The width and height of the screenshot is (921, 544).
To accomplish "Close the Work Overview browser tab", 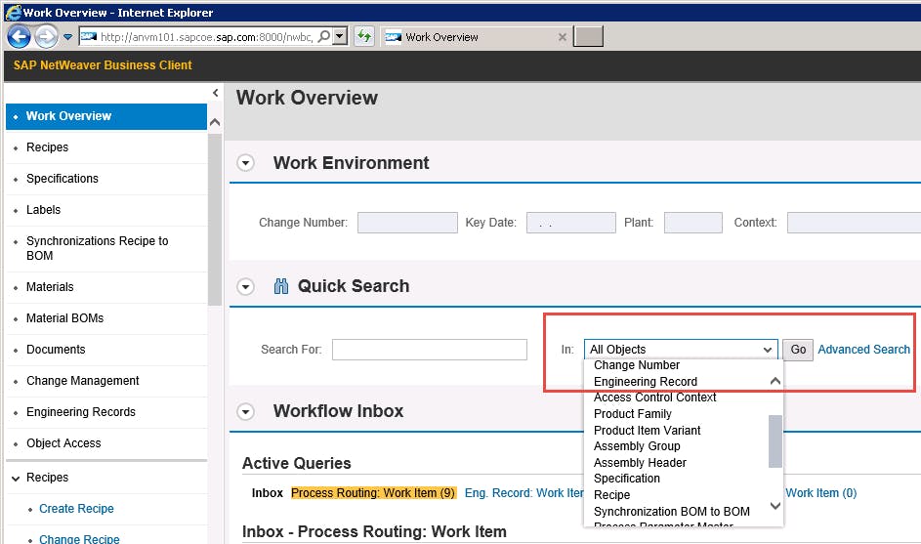I will [563, 37].
